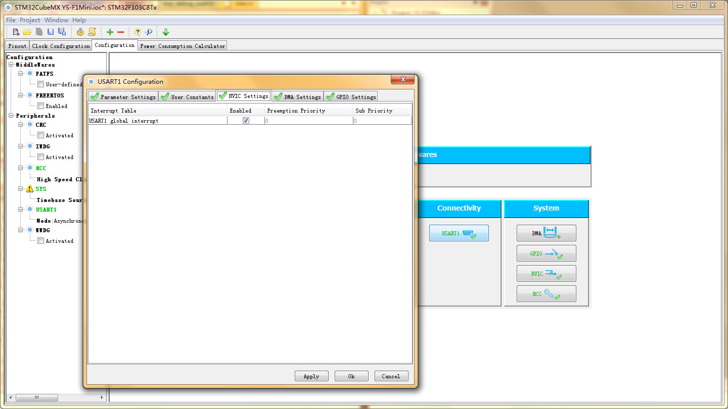
Task: Click the Save Project floppy icon
Action: (51, 32)
